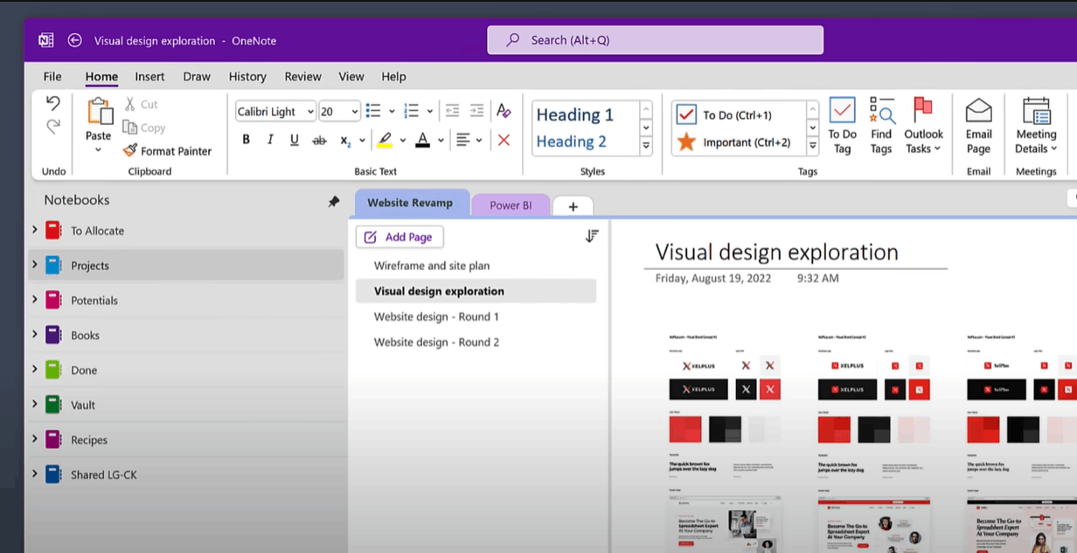Open the numbering style dropdown arrow
Screen dimensions: 1077x553
[430, 112]
